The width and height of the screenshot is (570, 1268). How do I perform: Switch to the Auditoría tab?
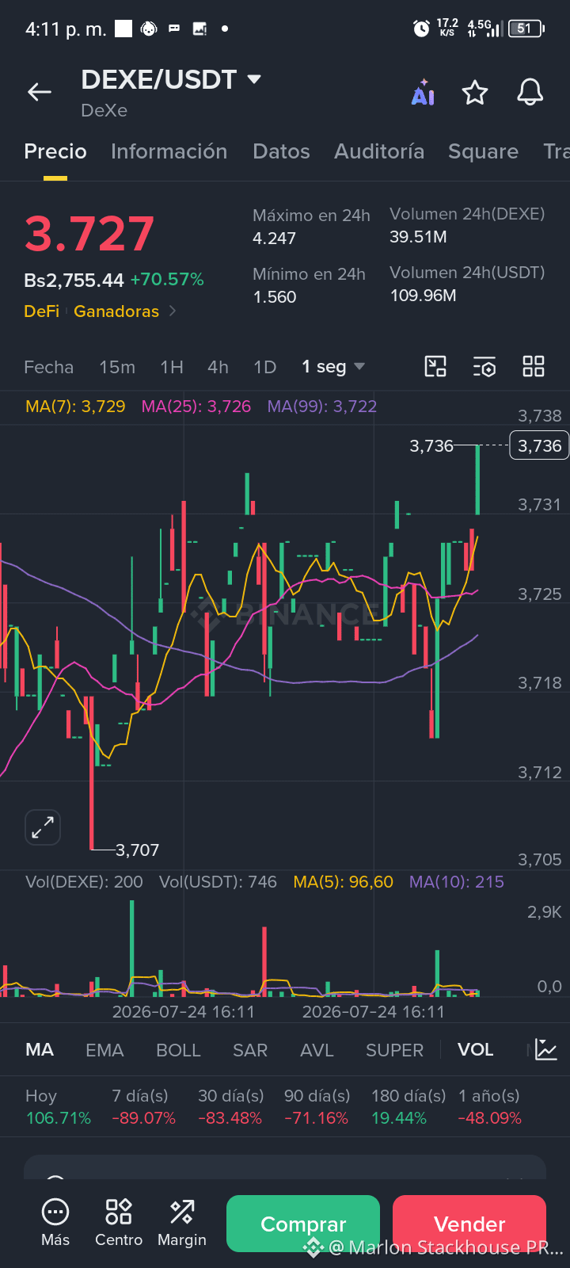[x=379, y=151]
